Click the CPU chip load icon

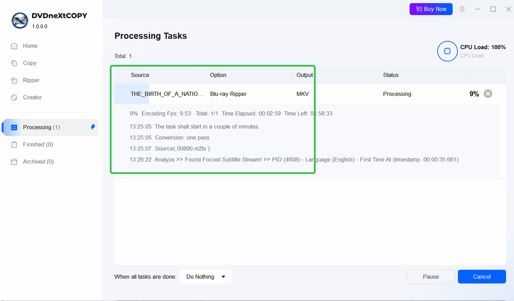[x=447, y=51]
